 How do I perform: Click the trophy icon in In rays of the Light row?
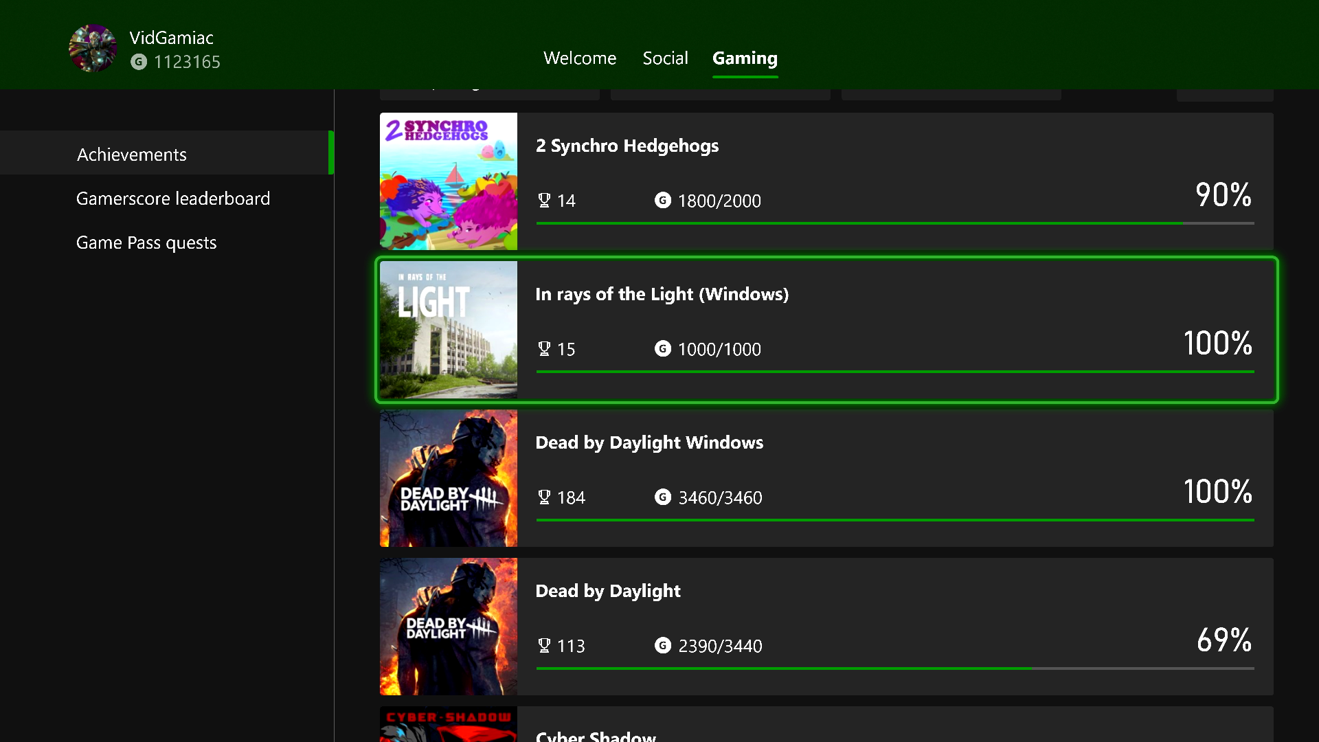click(544, 348)
